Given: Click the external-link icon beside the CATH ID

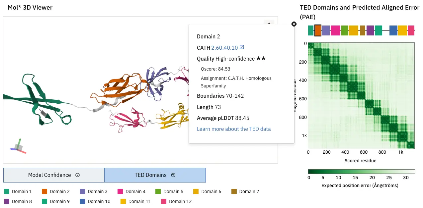Looking at the screenshot, I should [242, 47].
